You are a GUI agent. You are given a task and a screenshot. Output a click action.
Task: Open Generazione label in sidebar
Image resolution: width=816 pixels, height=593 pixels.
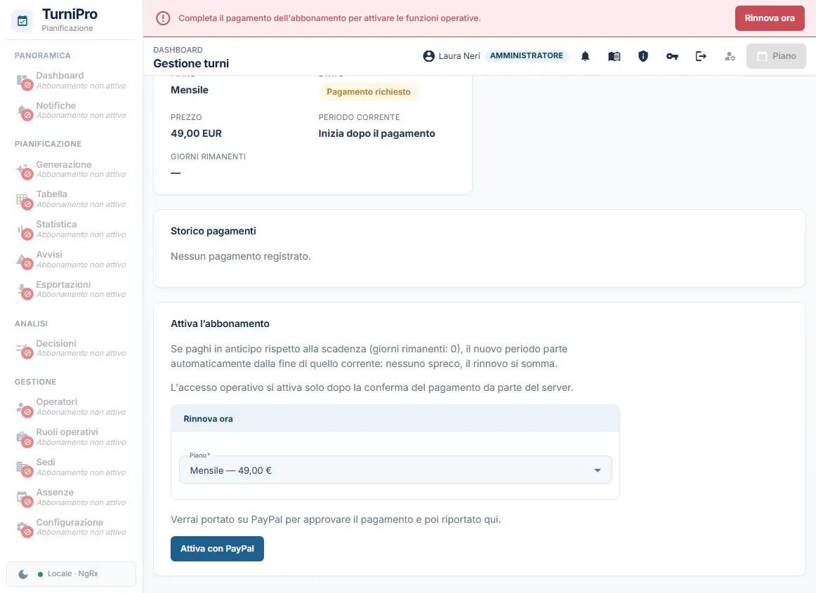coord(63,164)
